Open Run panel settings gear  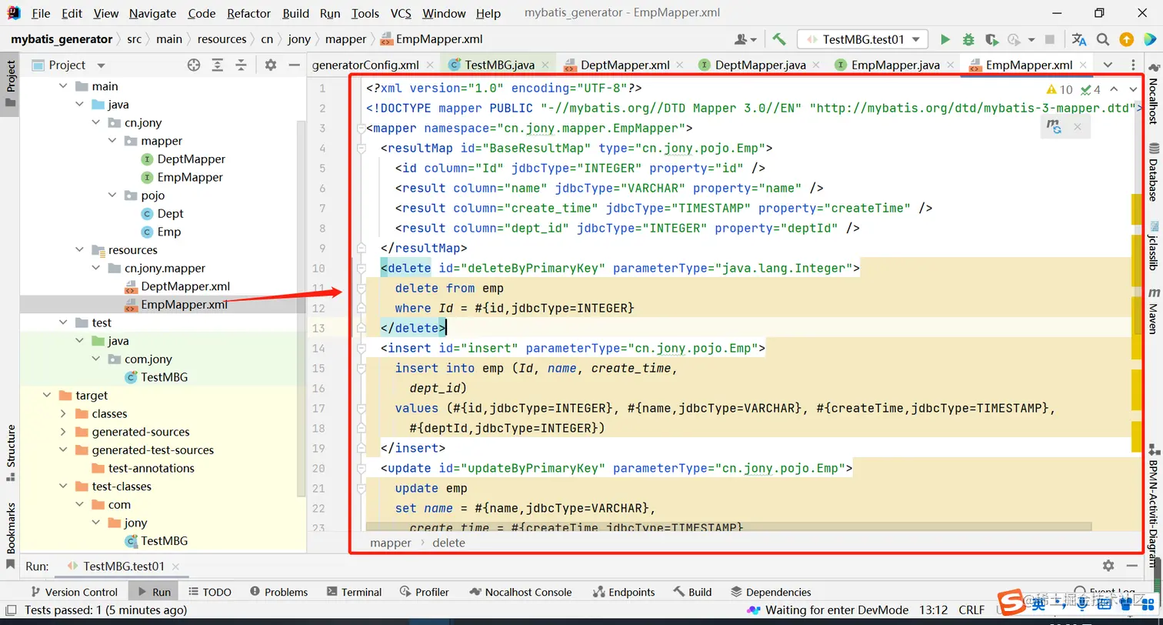(1108, 566)
